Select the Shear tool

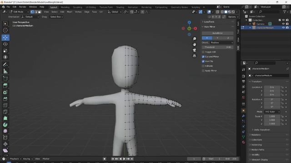click(5, 150)
